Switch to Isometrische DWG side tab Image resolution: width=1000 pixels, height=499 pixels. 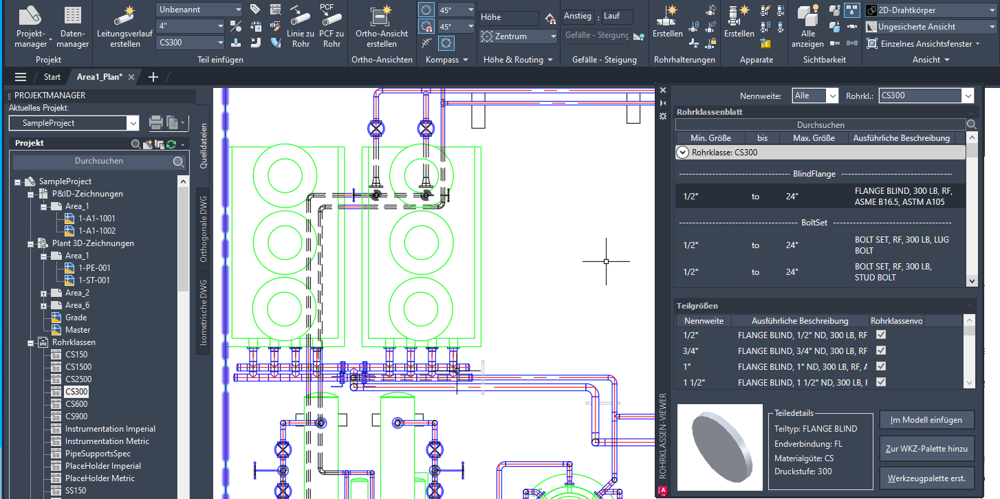[x=204, y=312]
